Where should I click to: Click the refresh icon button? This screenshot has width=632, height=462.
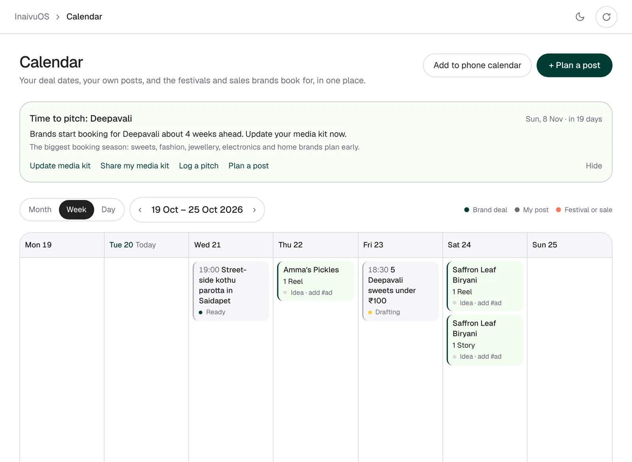[606, 17]
